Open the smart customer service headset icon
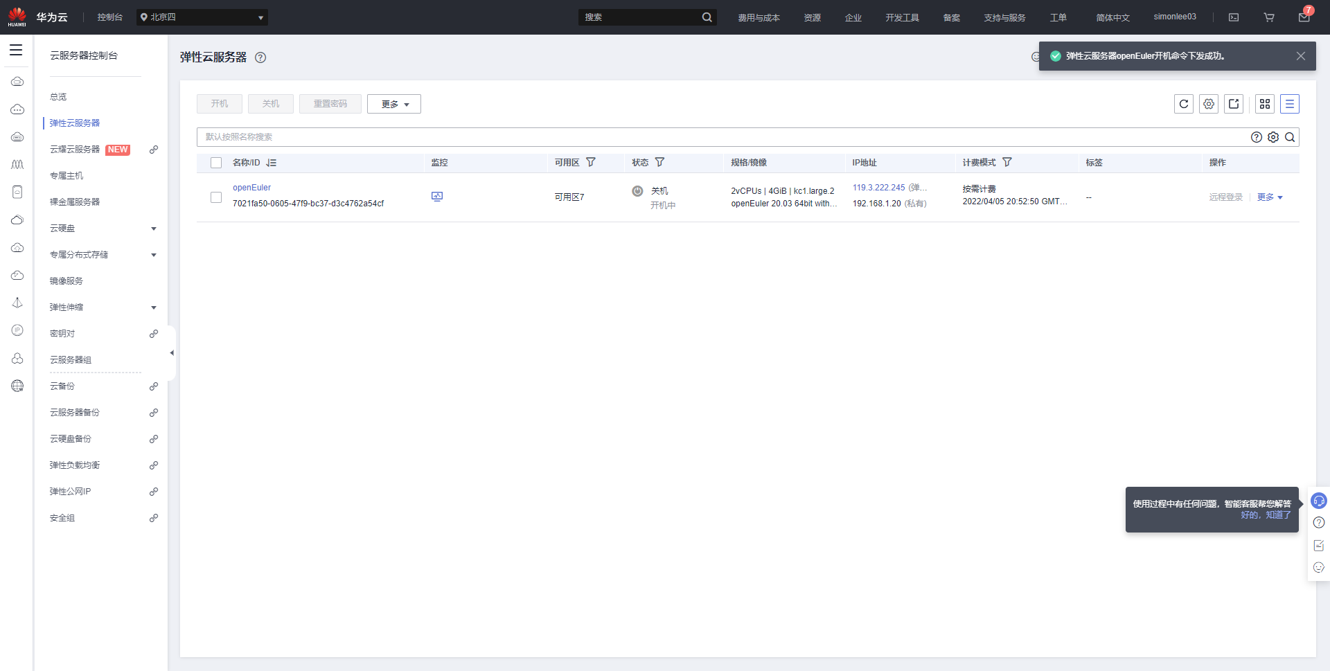The height and width of the screenshot is (671, 1330). click(x=1319, y=500)
